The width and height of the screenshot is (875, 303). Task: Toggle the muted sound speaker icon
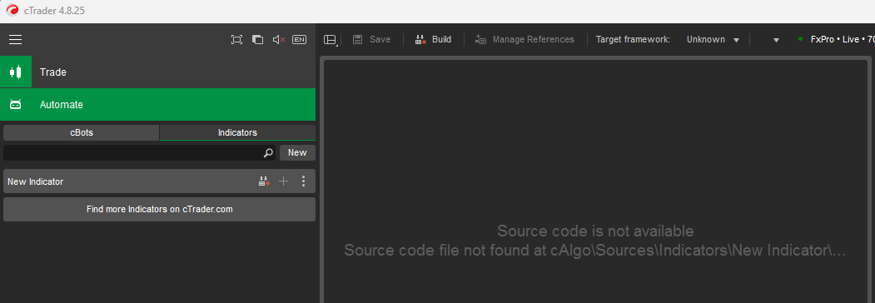tap(279, 40)
